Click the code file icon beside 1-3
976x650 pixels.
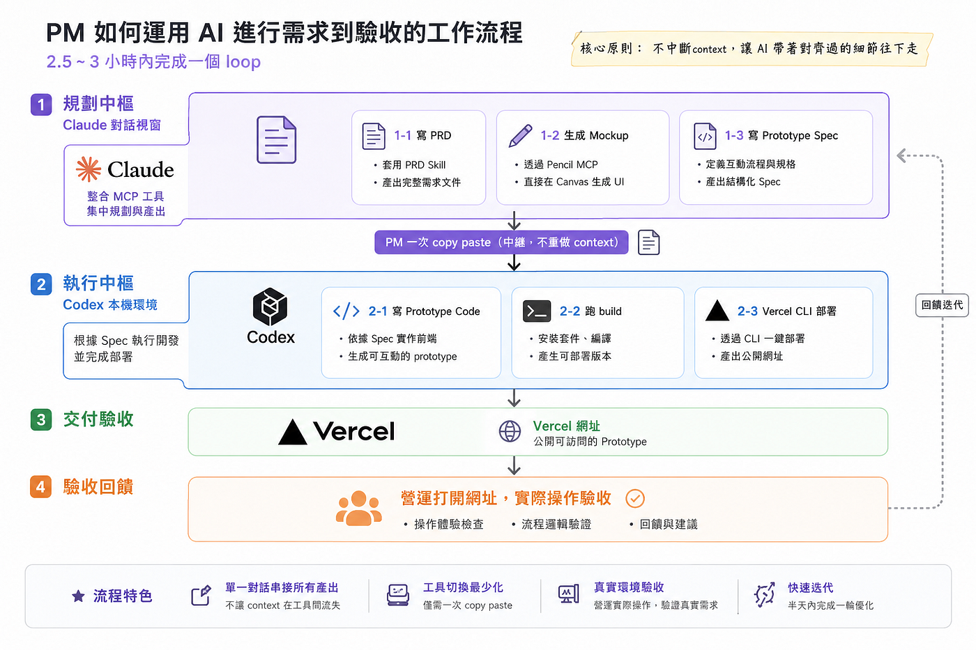(705, 136)
